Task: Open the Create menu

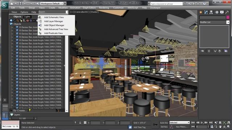Action: tap(52, 8)
